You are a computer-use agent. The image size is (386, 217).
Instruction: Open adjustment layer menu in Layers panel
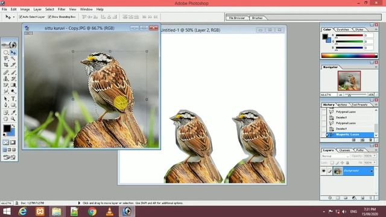[x=354, y=198]
